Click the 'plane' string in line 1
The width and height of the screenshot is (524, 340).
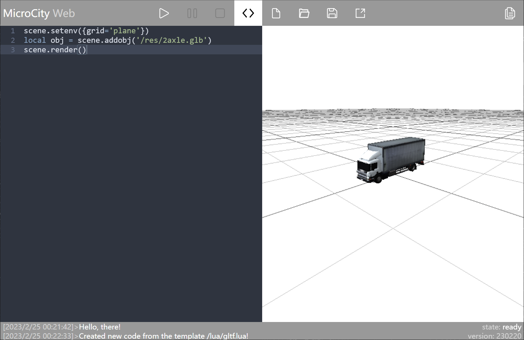point(125,31)
